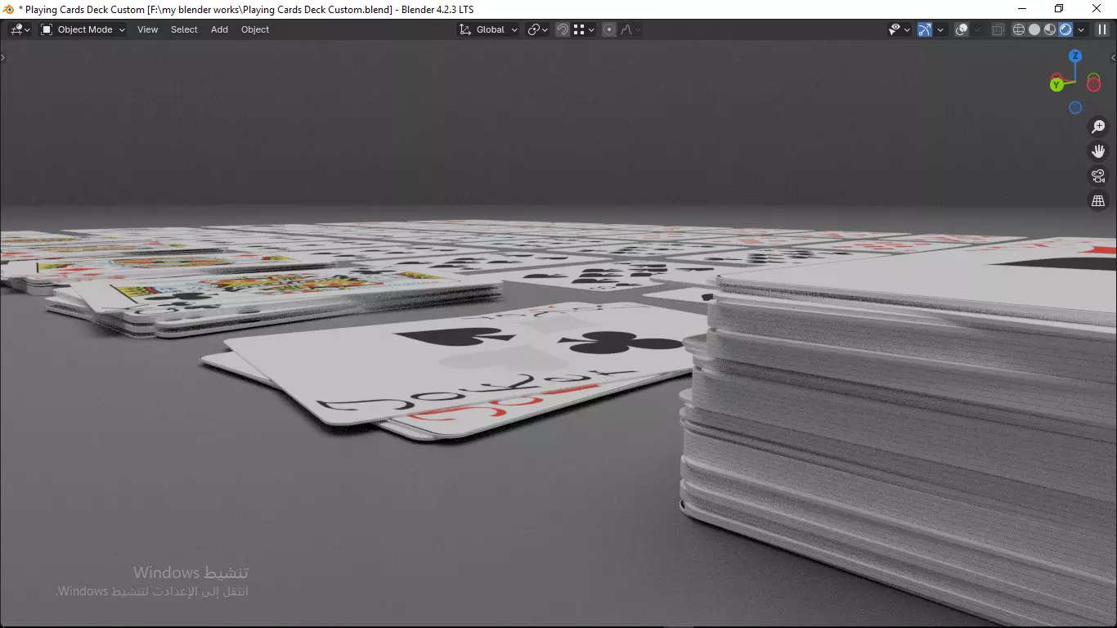1117x628 pixels.
Task: Open the View menu
Action: tap(147, 29)
